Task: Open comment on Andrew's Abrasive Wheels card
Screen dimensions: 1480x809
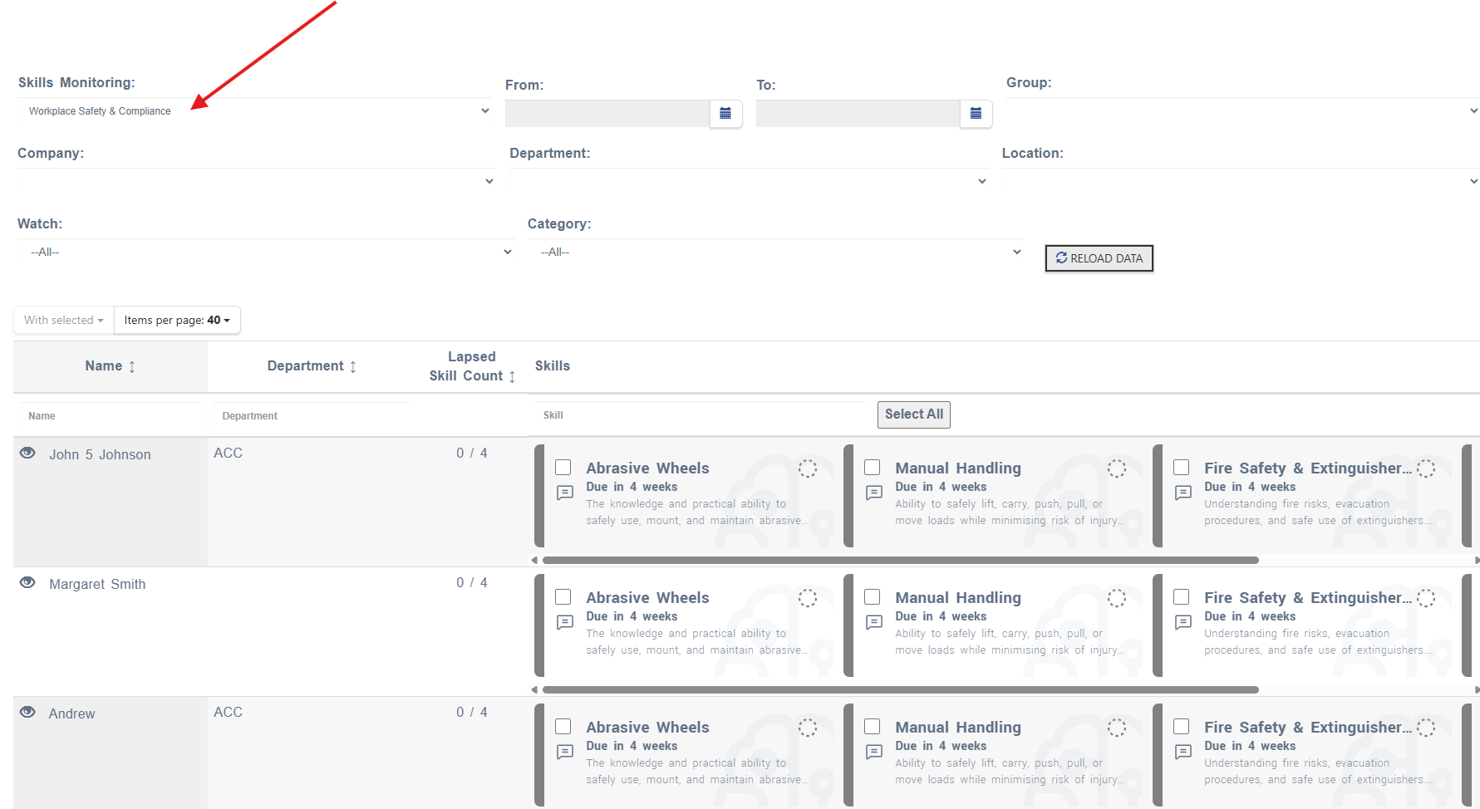Action: click(565, 753)
